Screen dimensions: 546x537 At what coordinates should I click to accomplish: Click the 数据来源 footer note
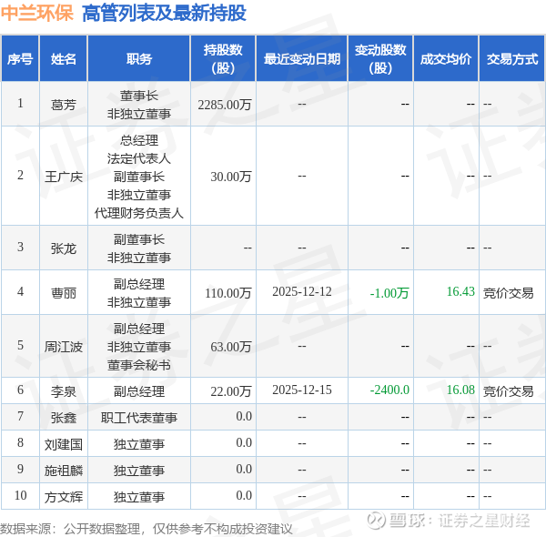(147, 529)
